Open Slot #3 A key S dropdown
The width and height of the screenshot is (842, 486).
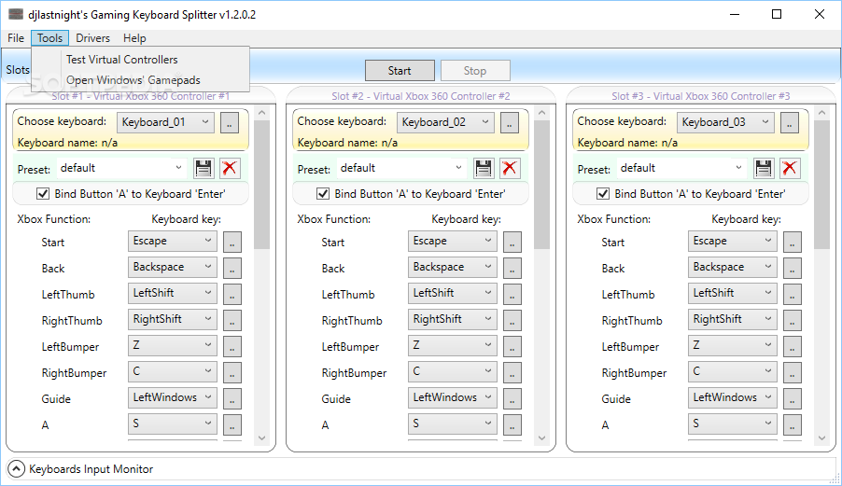pyautogui.click(x=733, y=424)
